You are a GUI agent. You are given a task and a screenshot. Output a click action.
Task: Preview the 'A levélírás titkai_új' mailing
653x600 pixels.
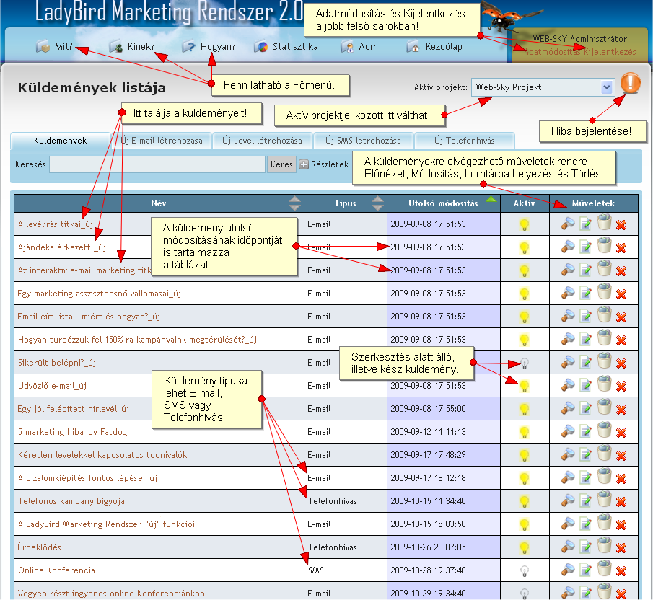click(x=567, y=224)
